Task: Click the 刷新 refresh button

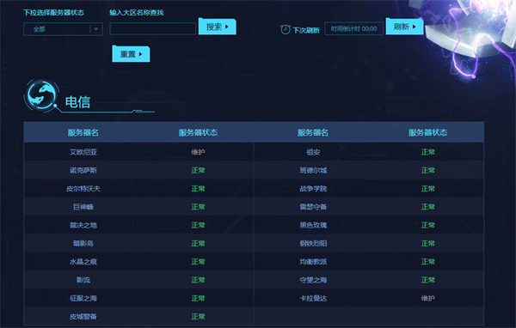Action: (404, 27)
